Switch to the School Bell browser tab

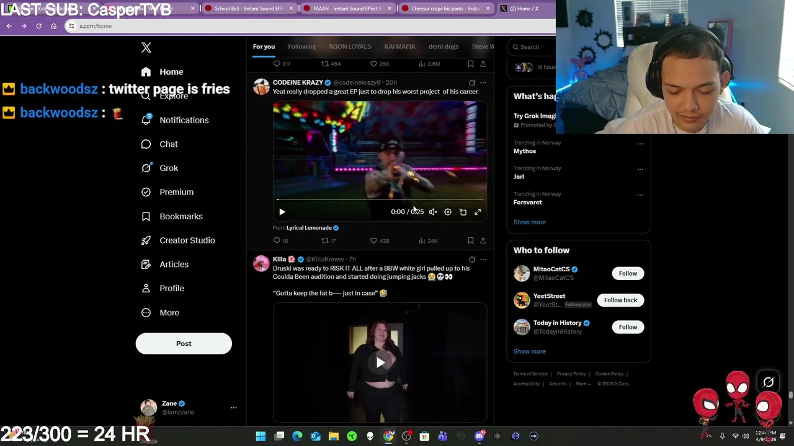(248, 9)
